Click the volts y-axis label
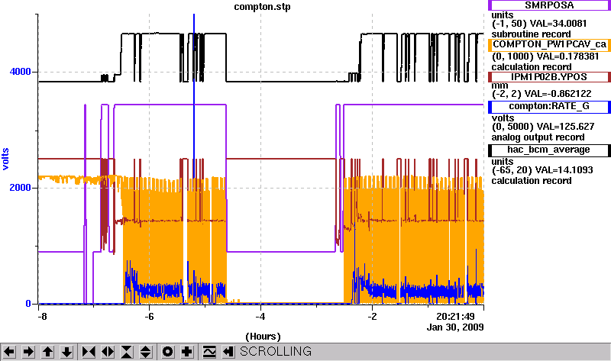The width and height of the screenshot is (611, 361). click(x=5, y=159)
